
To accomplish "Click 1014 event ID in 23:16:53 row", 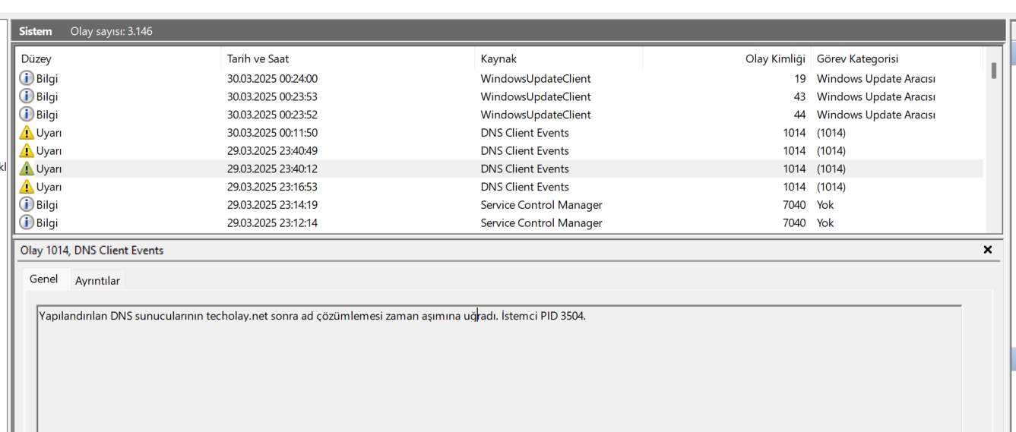I will (x=794, y=187).
